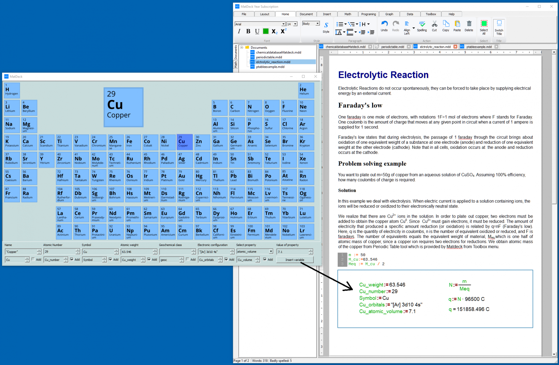This screenshot has height=365, width=559.
Task: Delete content with the trash icon
Action: click(469, 25)
